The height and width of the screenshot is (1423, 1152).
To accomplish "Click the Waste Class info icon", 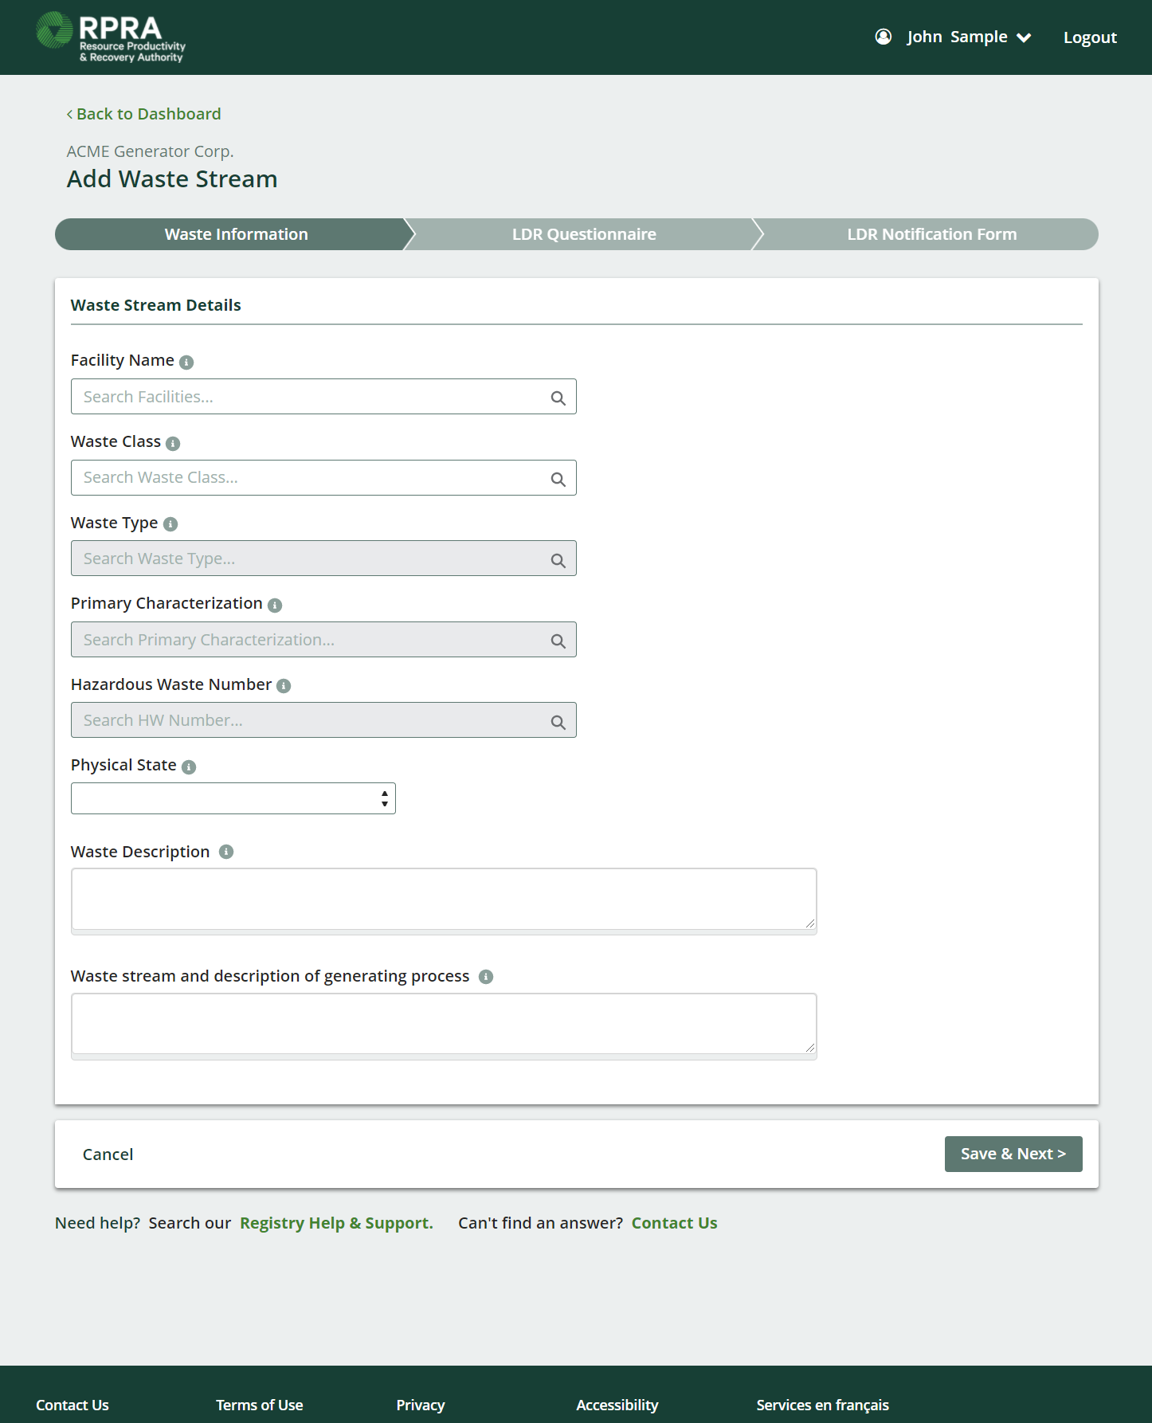I will tap(173, 444).
